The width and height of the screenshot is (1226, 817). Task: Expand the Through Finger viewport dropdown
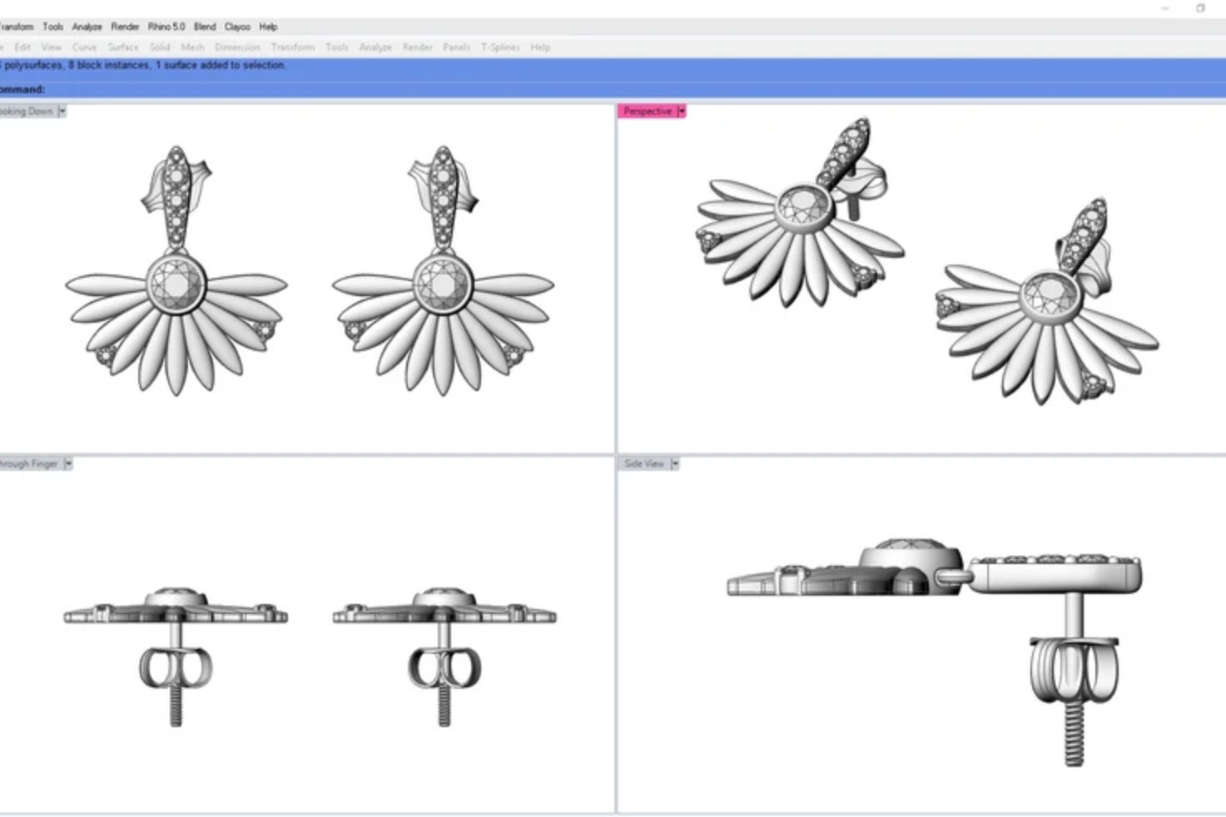click(68, 463)
